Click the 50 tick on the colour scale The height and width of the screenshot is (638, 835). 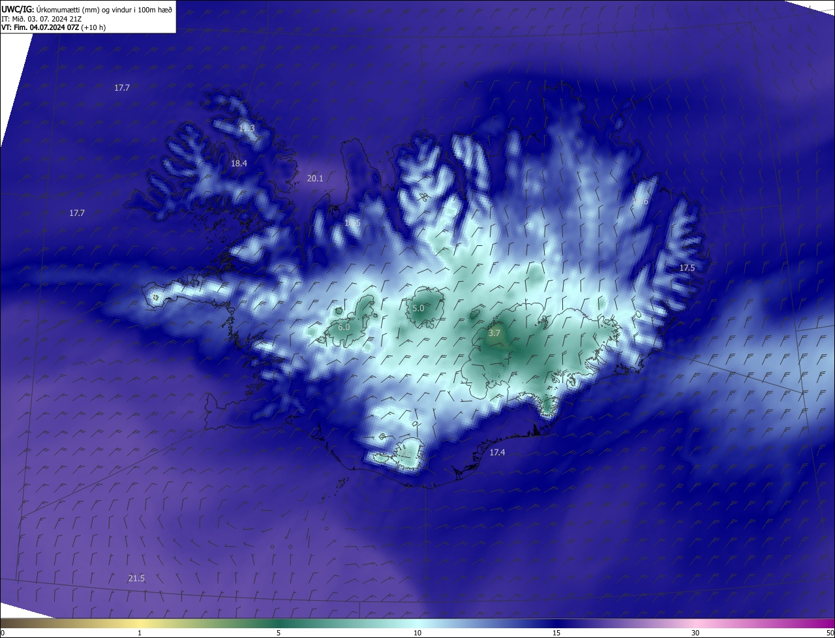coord(830,633)
